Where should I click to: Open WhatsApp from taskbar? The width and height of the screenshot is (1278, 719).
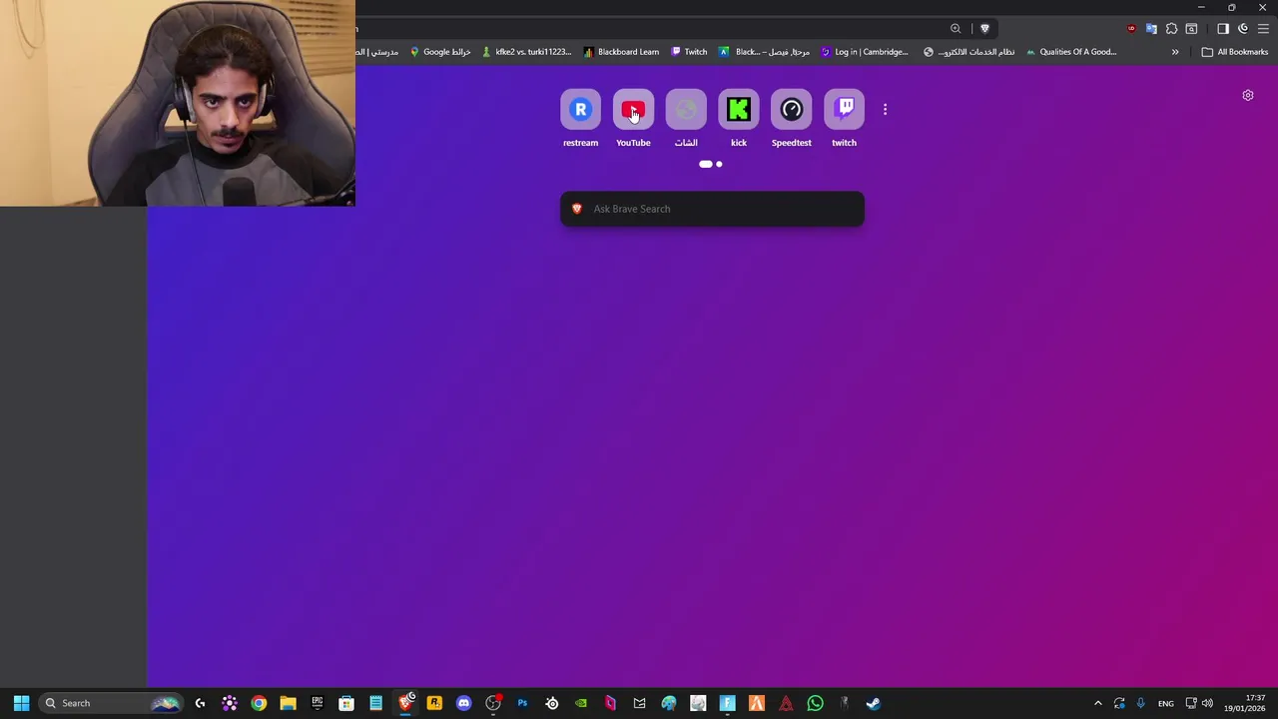815,703
